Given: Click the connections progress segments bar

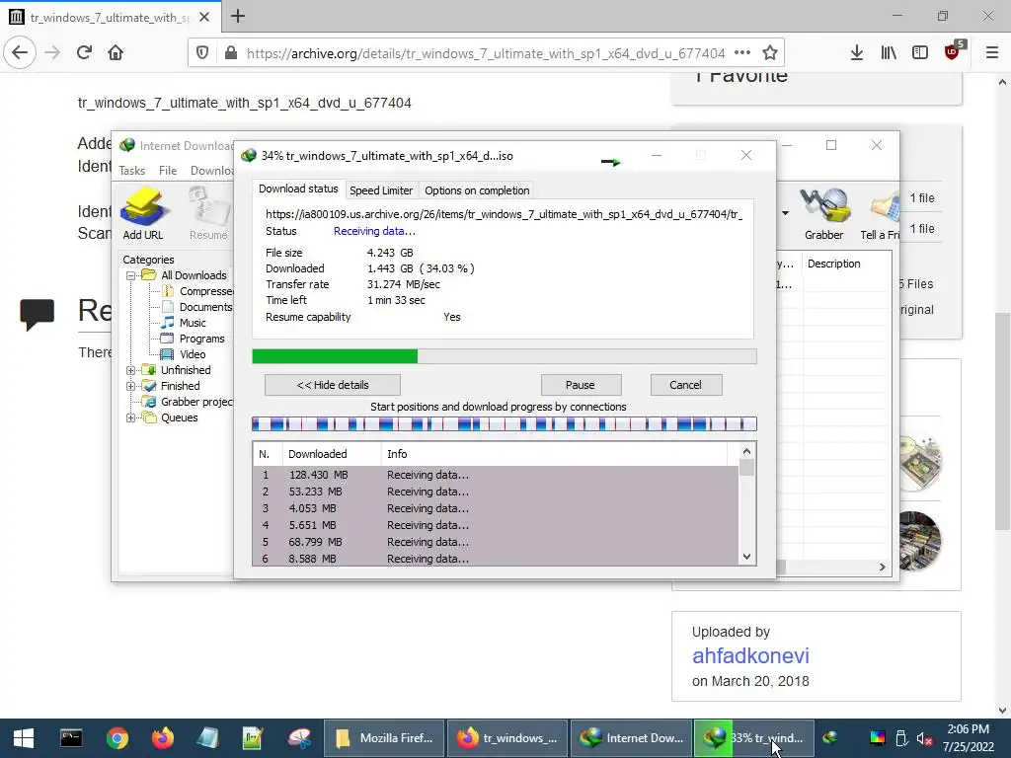Looking at the screenshot, I should 505,424.
